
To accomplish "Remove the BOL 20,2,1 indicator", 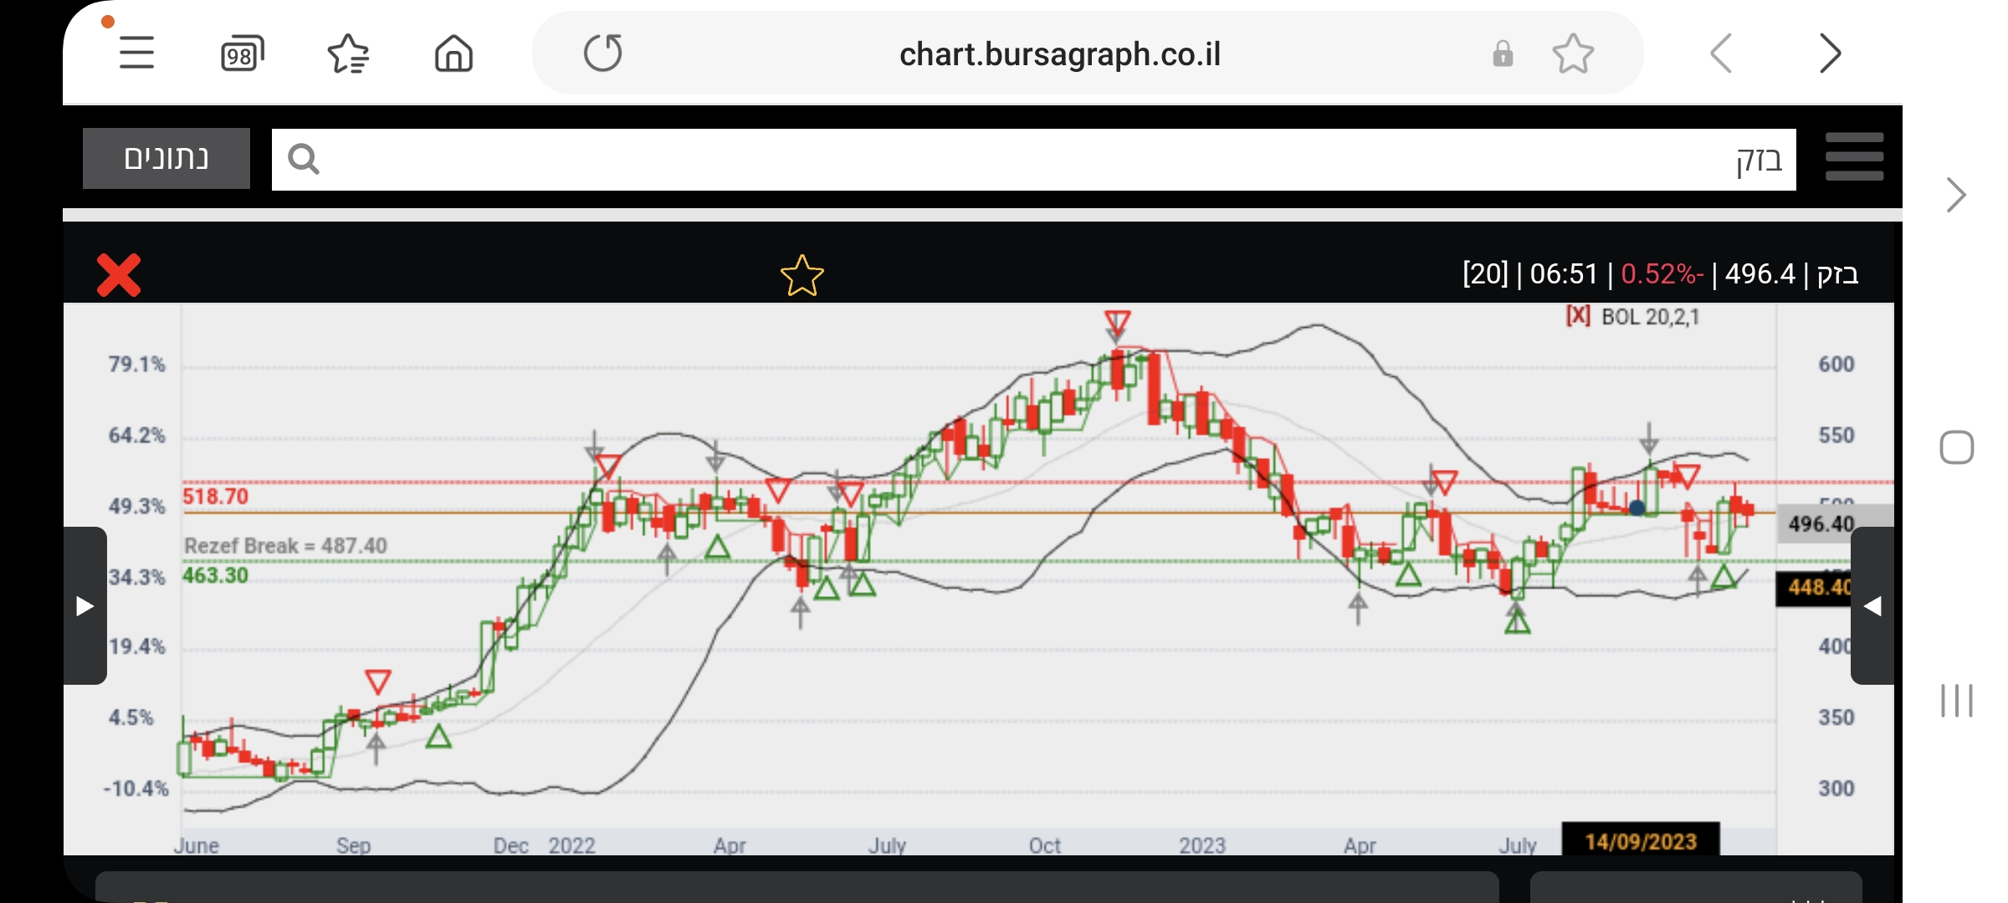I will coord(1578,316).
